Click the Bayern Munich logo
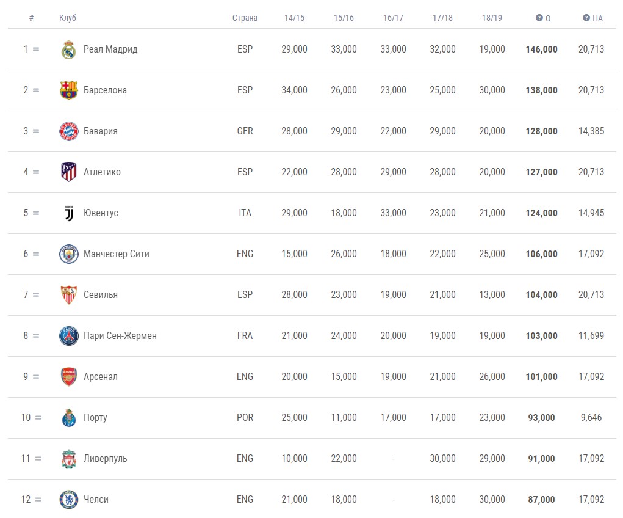This screenshot has height=518, width=623. (x=69, y=131)
